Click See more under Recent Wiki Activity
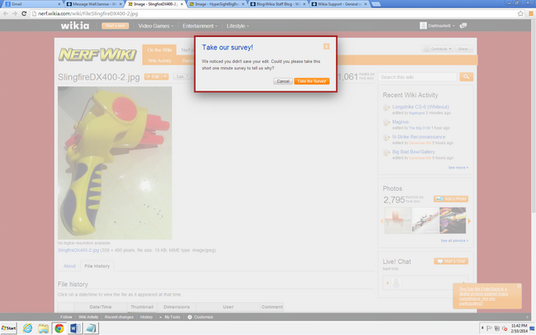 click(x=458, y=167)
